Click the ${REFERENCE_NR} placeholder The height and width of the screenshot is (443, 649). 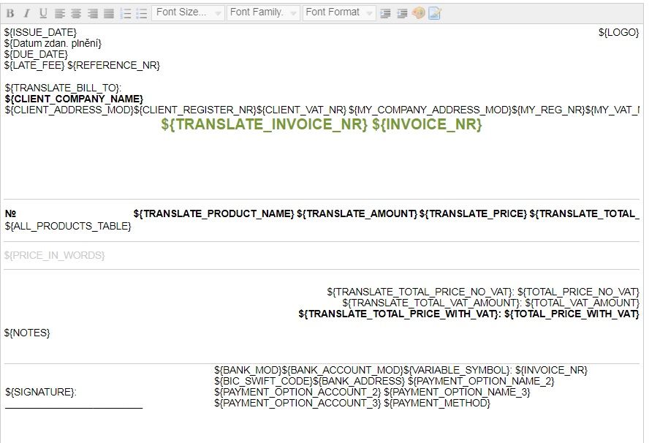(113, 65)
